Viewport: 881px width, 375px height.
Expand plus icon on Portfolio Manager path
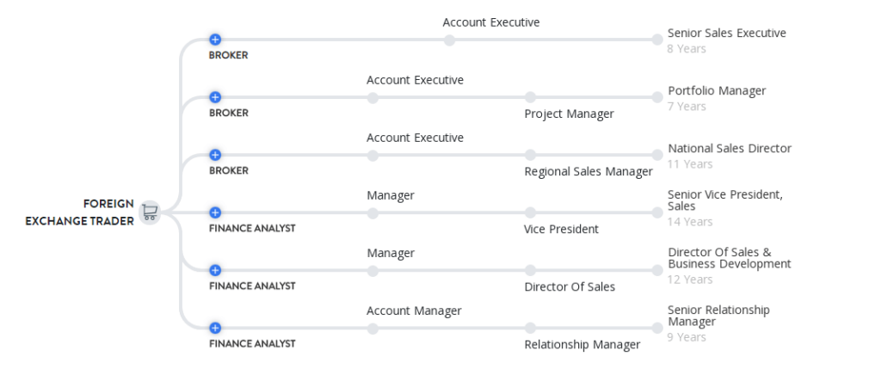[x=215, y=97]
